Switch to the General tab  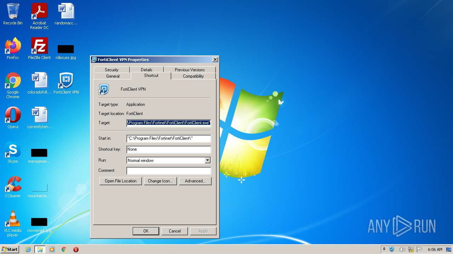click(x=113, y=76)
